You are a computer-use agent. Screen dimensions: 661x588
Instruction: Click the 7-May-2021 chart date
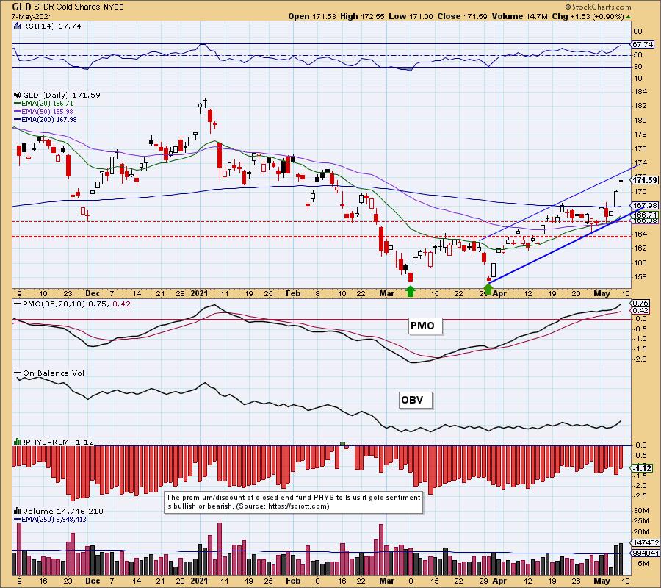(32, 16)
